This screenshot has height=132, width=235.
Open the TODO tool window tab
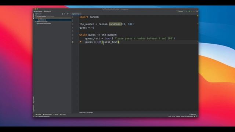tap(63, 114)
